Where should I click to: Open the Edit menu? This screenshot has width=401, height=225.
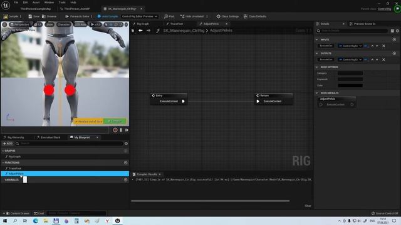click(25, 2)
